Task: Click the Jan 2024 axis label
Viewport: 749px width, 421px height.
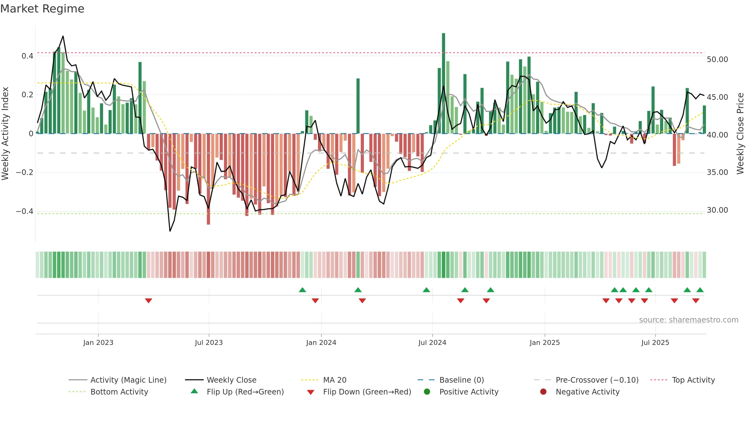Action: [321, 342]
